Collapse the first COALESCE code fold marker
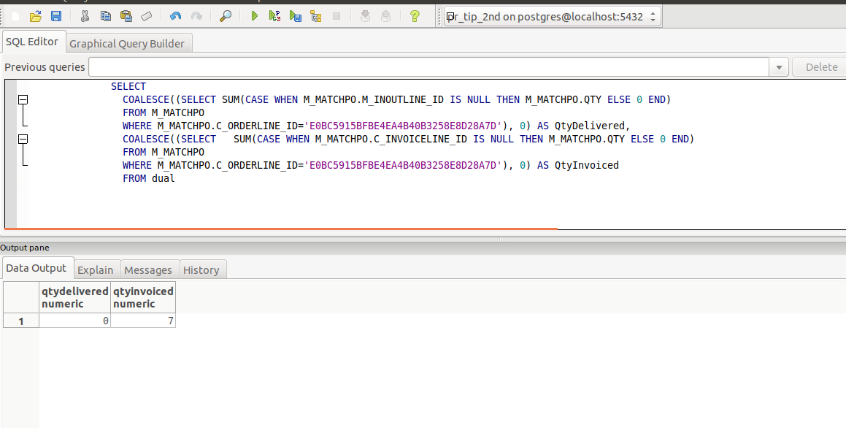846x428 pixels. click(x=23, y=99)
